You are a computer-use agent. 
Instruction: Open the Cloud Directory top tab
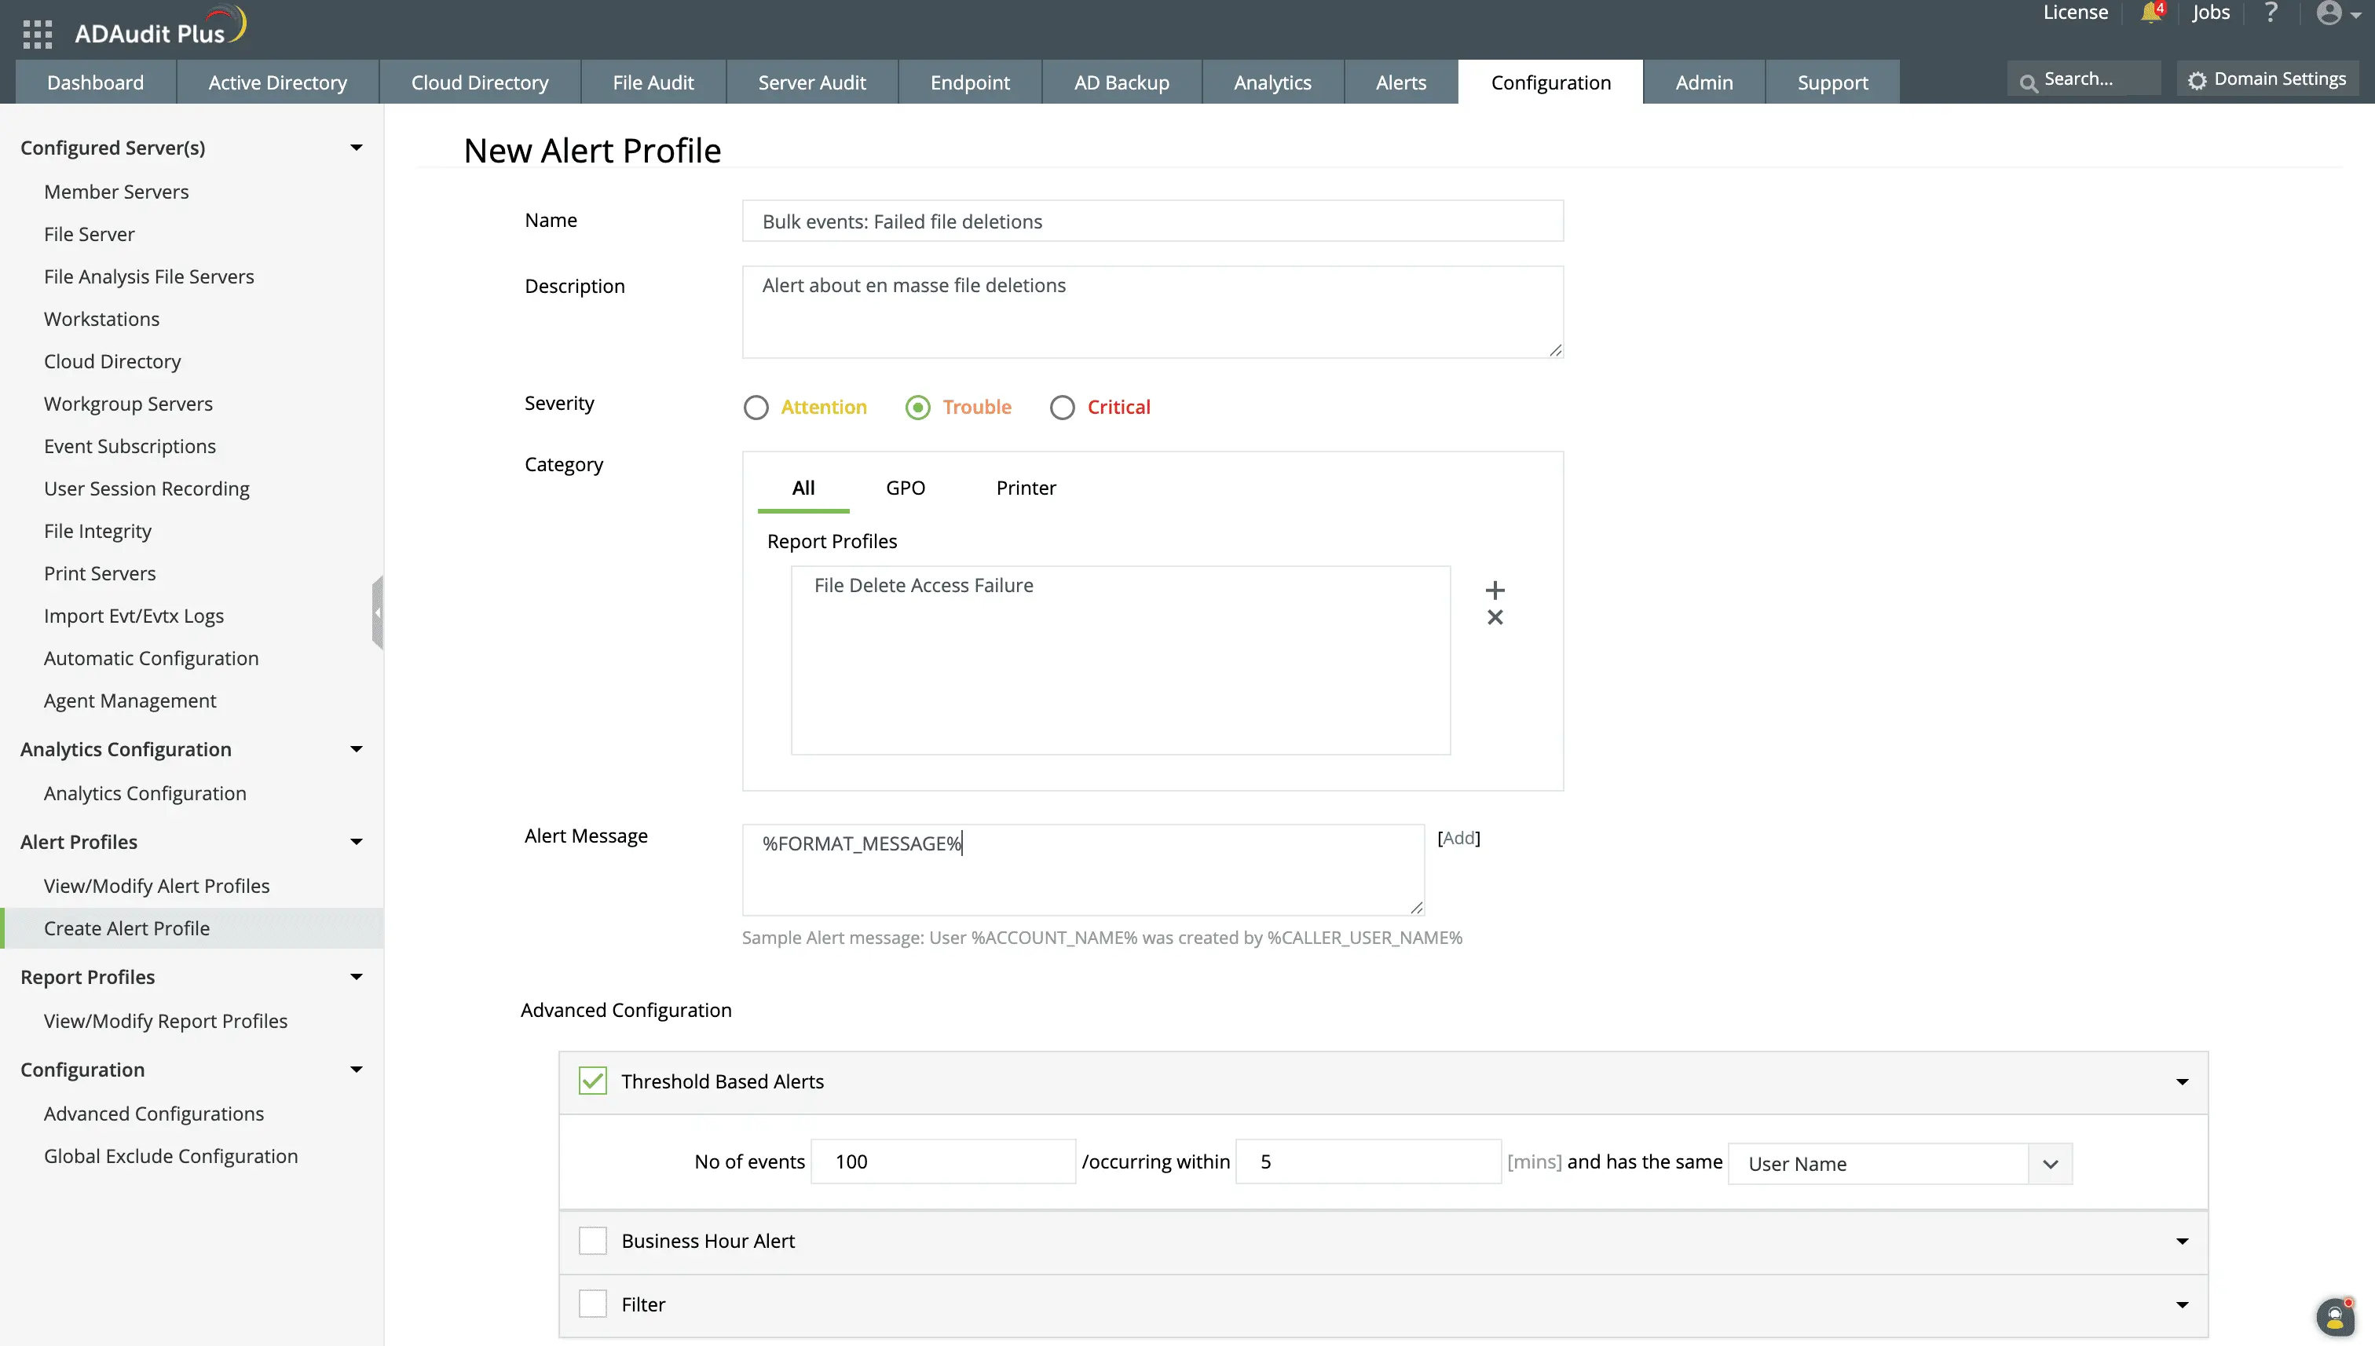[480, 82]
